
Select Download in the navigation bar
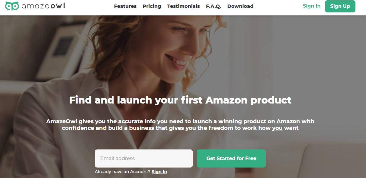click(x=240, y=6)
